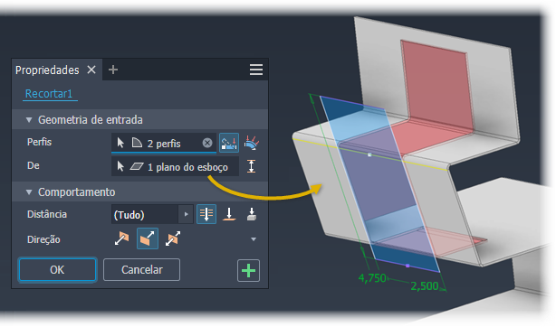Toggle the flipped direction option
This screenshot has height=327, width=556.
pos(148,238)
